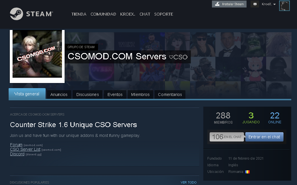
Task: Click the Instalar Steam download button
Action: 229,4
